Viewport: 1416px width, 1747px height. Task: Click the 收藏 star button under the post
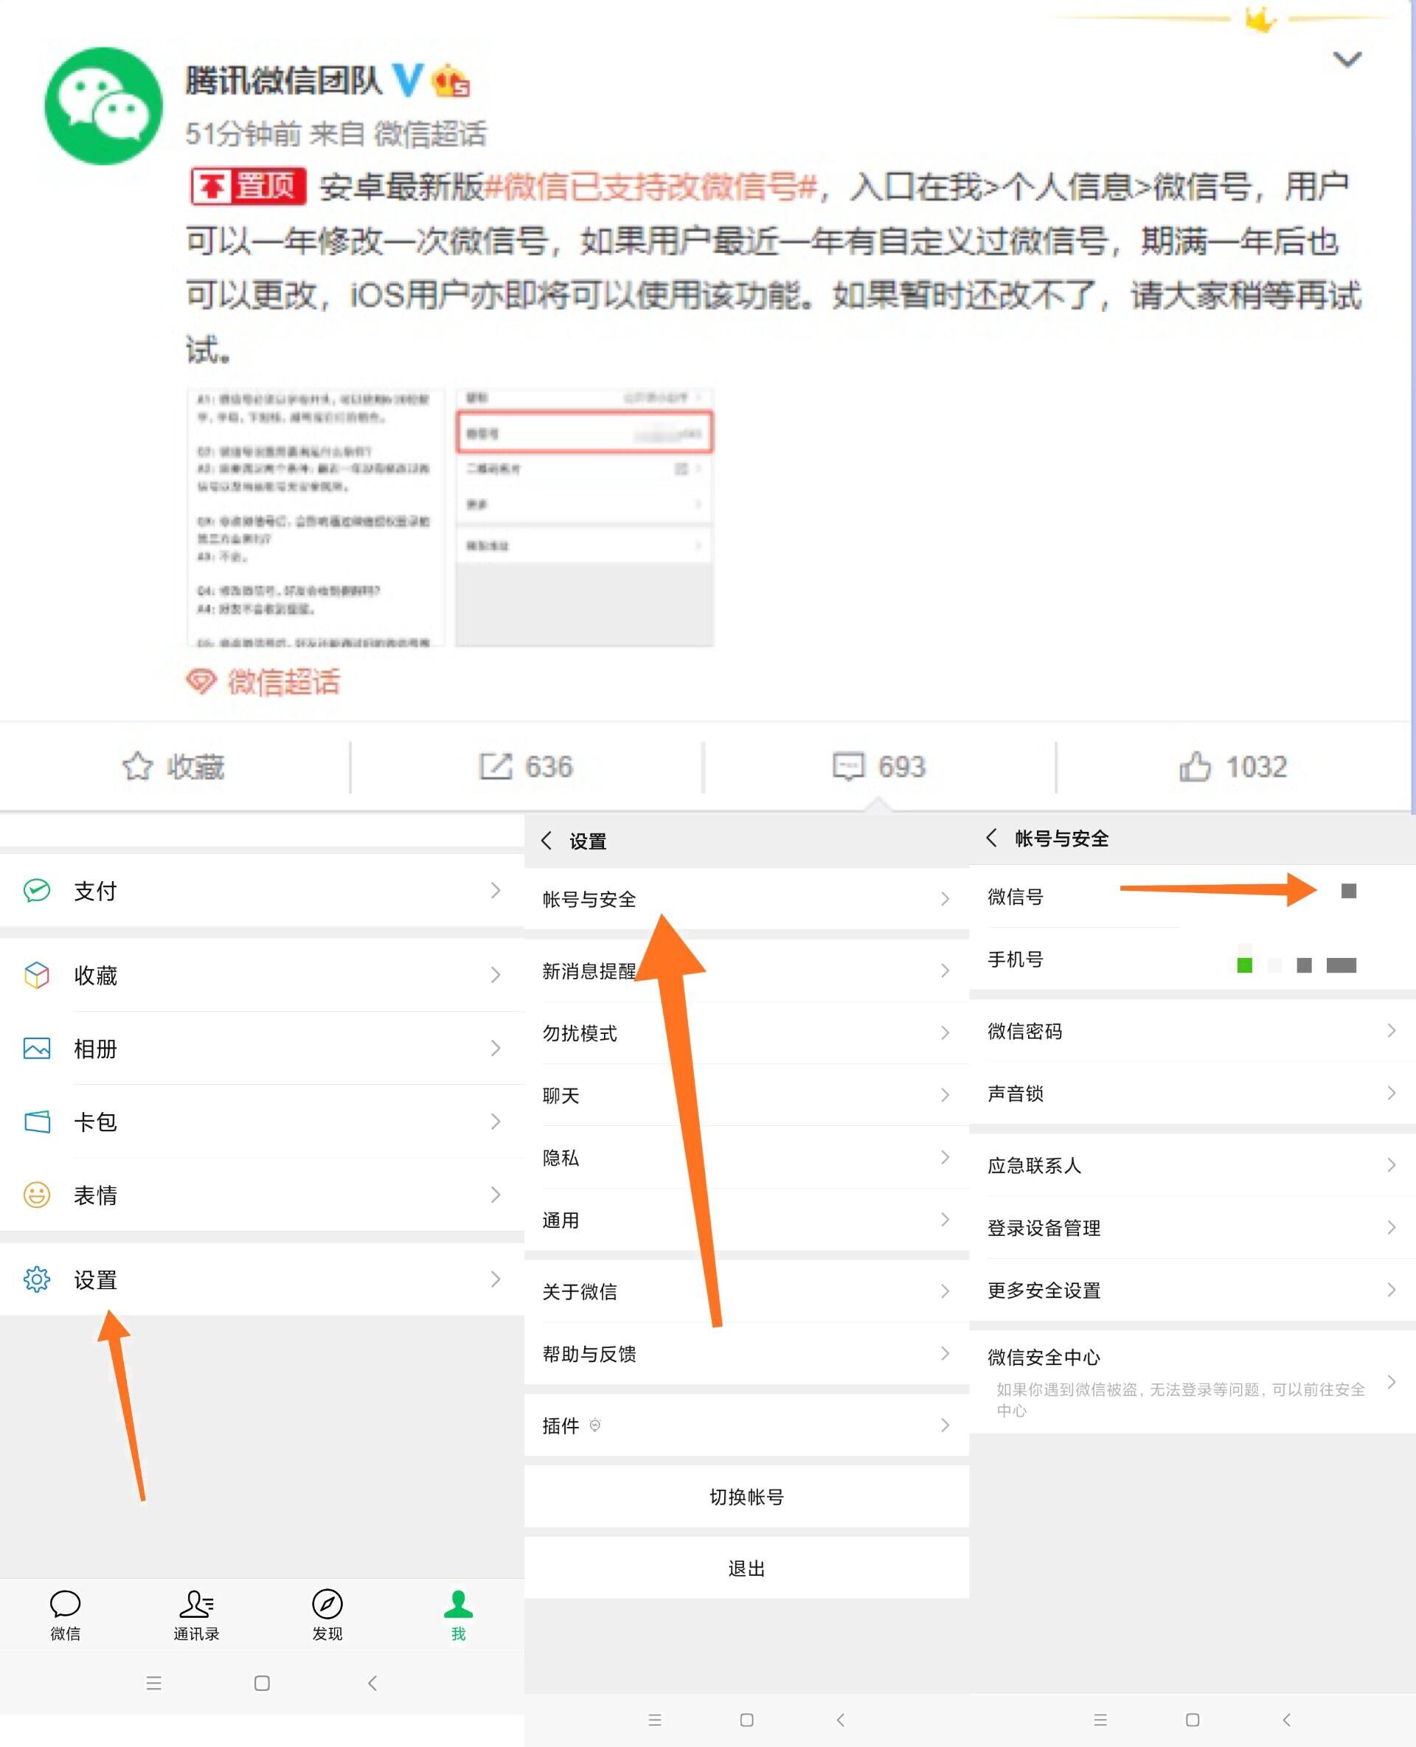click(x=174, y=767)
